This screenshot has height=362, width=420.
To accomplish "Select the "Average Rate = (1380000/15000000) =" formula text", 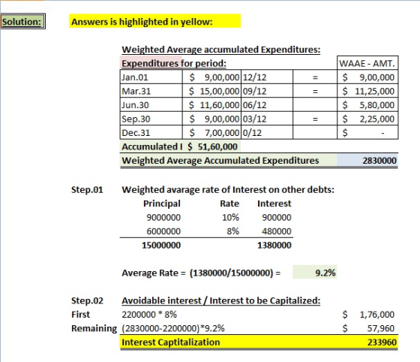I will [201, 273].
